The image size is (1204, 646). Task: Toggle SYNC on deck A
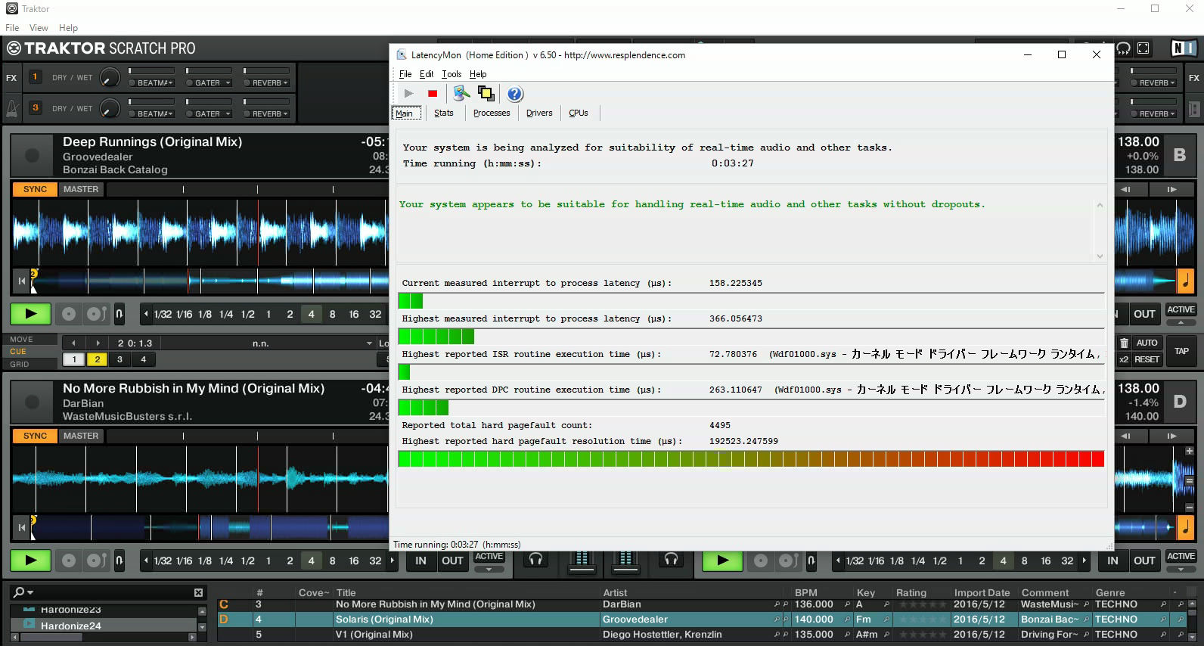tap(35, 189)
